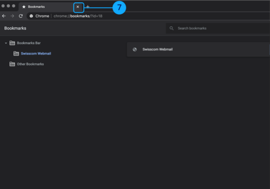Screen dimensions: 270x189
Task: Click the Chrome site info icon
Action: point(31,16)
